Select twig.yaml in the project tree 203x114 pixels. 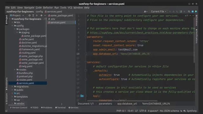(25, 66)
